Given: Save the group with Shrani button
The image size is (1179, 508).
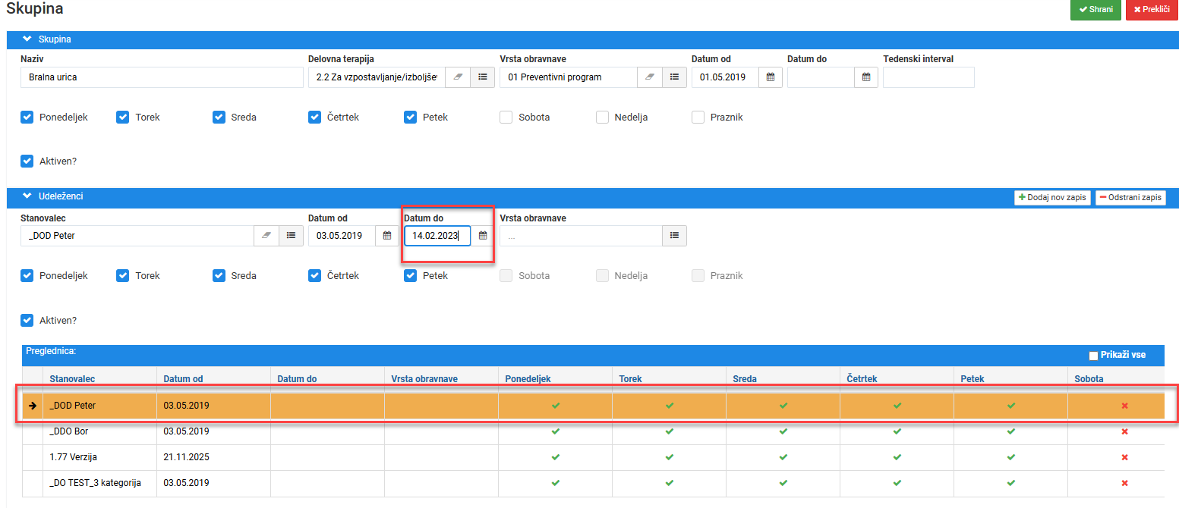Looking at the screenshot, I should (1095, 9).
